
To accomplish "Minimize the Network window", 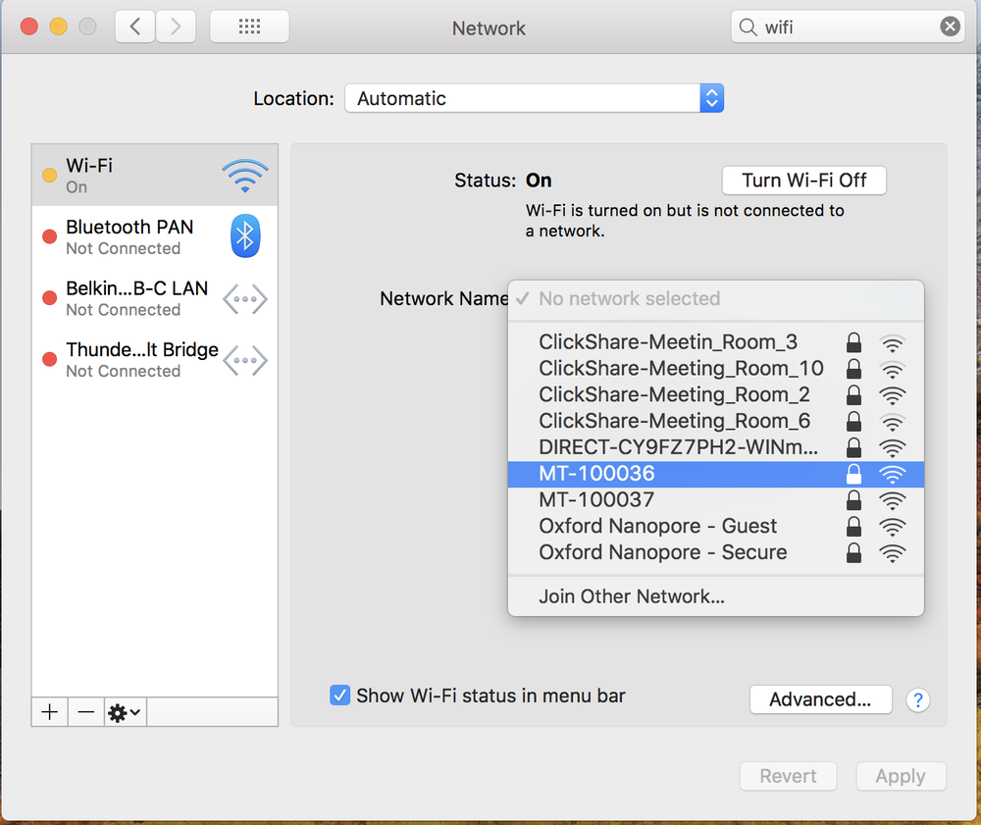I will pyautogui.click(x=58, y=26).
